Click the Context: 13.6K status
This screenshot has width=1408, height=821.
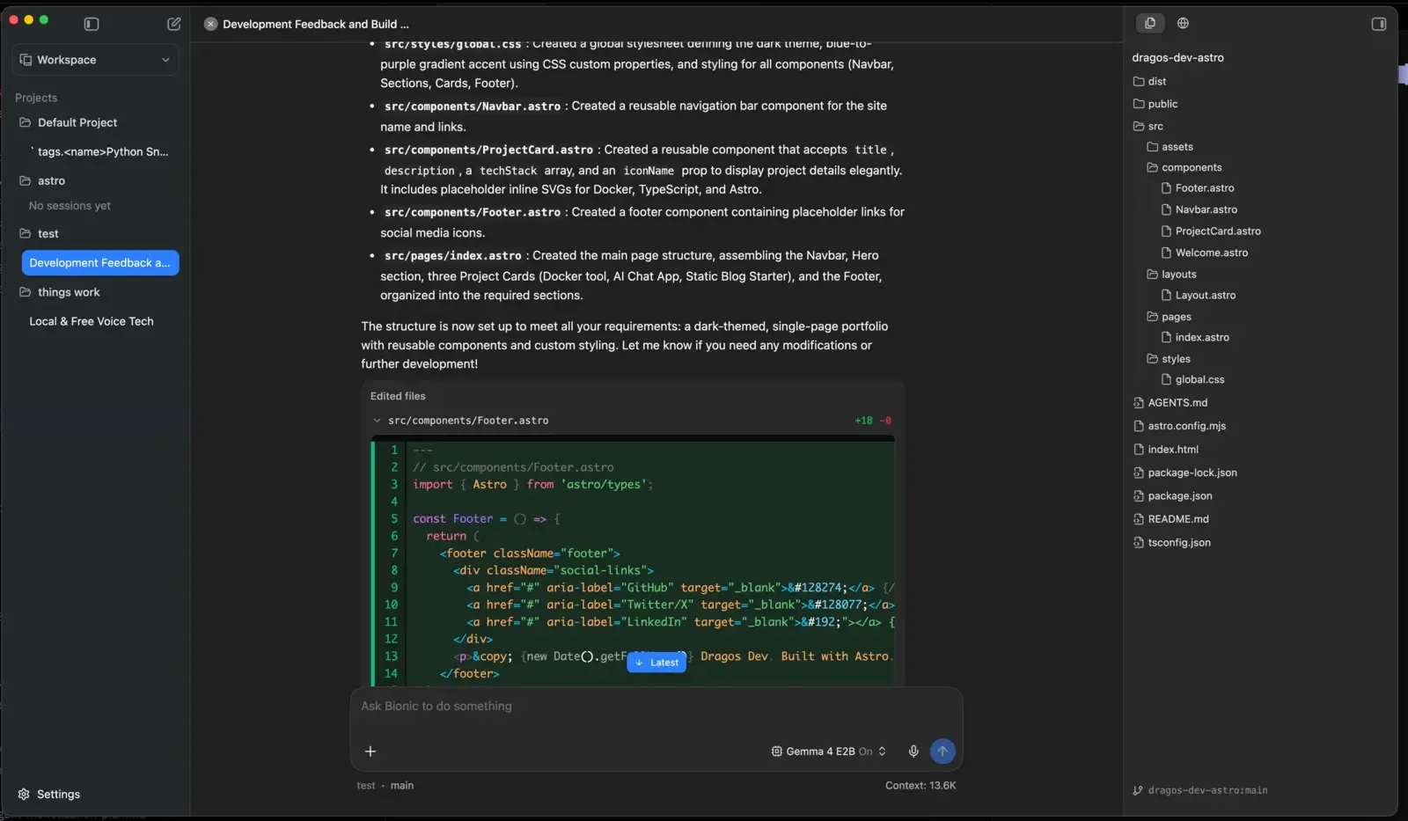[x=920, y=786]
